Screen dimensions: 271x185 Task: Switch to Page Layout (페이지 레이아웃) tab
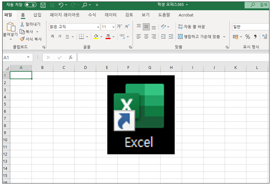pyautogui.click(x=65, y=15)
